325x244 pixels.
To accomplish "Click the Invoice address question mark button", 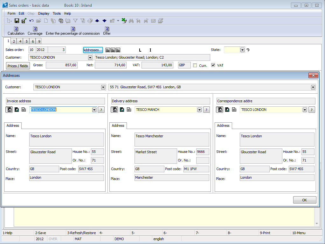I will [101, 110].
